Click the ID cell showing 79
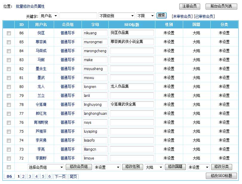This screenshot has width=242, height=184. point(22,95)
